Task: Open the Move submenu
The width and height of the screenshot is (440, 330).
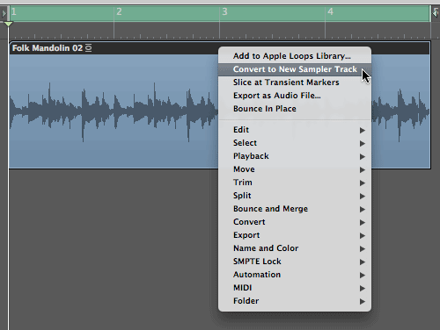Action: pyautogui.click(x=295, y=169)
